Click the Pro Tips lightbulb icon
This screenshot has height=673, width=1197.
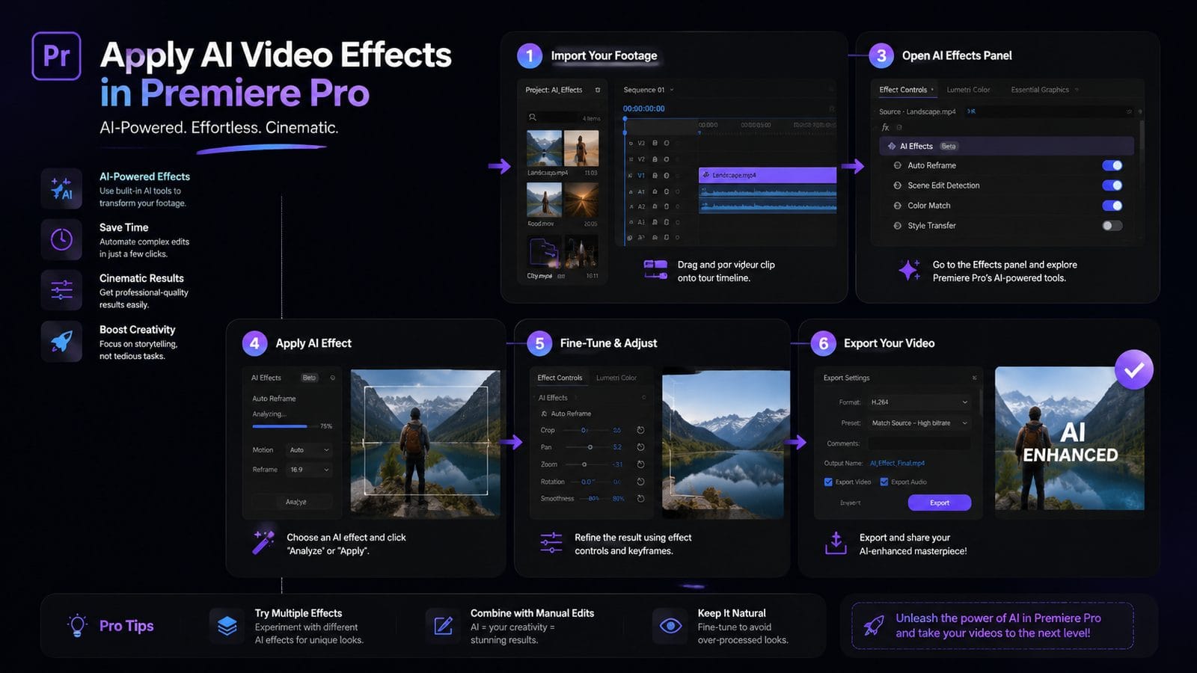(77, 626)
